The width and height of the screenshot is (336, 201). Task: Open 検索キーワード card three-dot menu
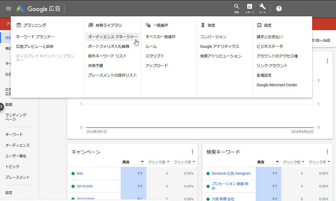[x=327, y=152]
